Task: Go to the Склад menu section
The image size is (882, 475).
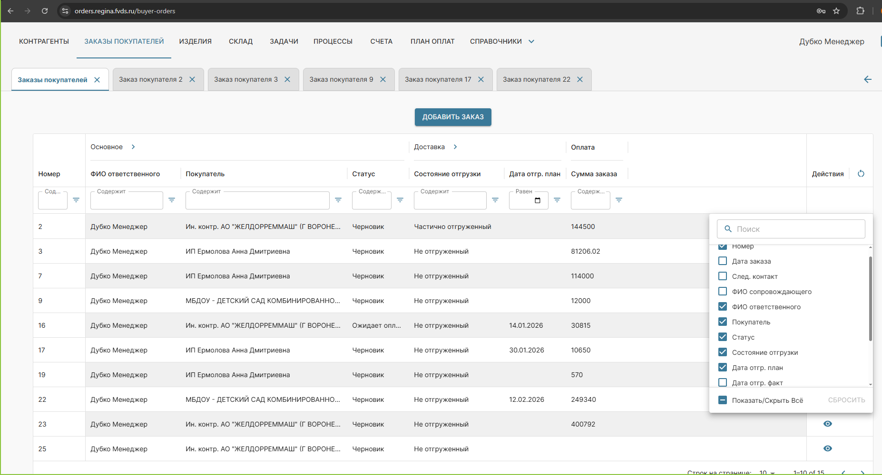Action: coord(241,41)
